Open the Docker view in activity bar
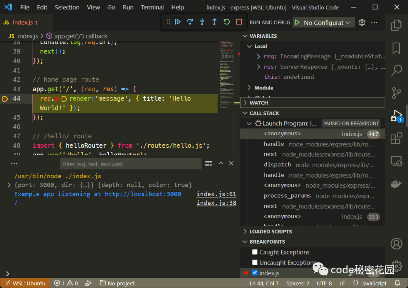408x288 pixels. (396, 184)
